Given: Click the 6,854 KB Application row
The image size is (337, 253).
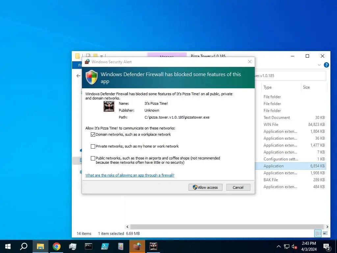Looking at the screenshot, I should click(x=290, y=166).
